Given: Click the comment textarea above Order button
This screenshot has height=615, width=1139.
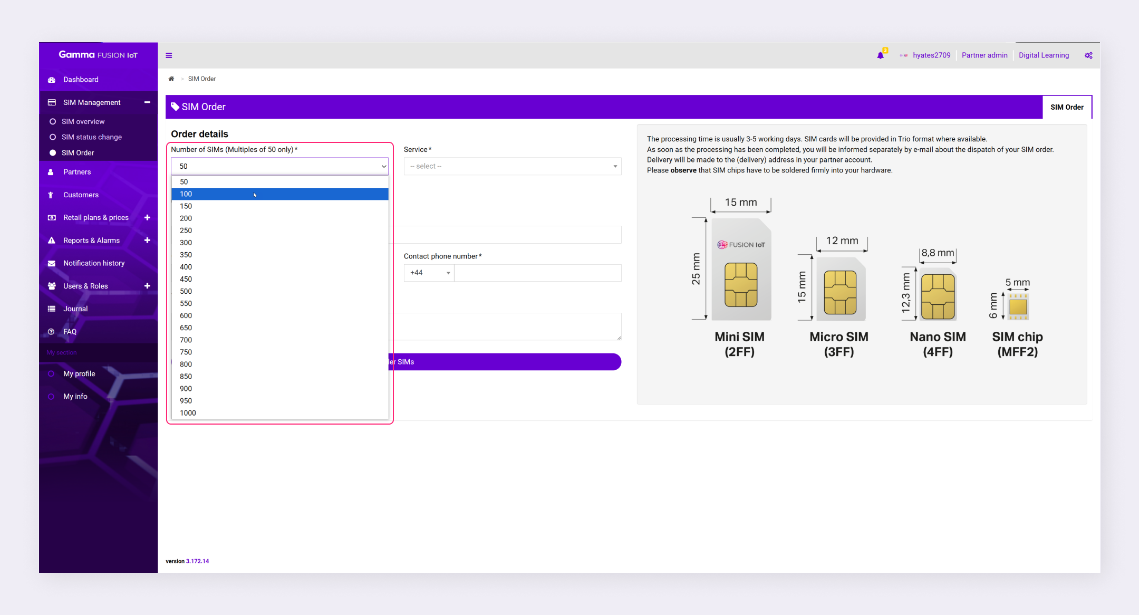Looking at the screenshot, I should tap(505, 326).
